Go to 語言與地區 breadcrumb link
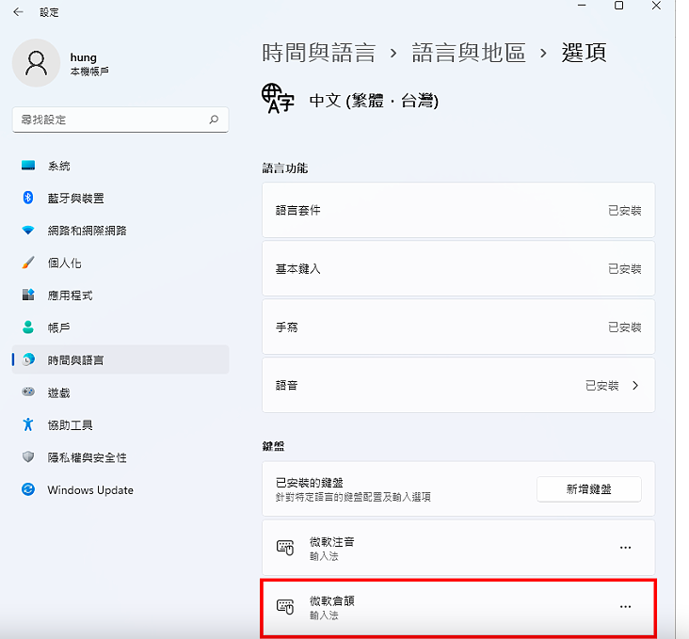The width and height of the screenshot is (689, 639). pyautogui.click(x=469, y=53)
